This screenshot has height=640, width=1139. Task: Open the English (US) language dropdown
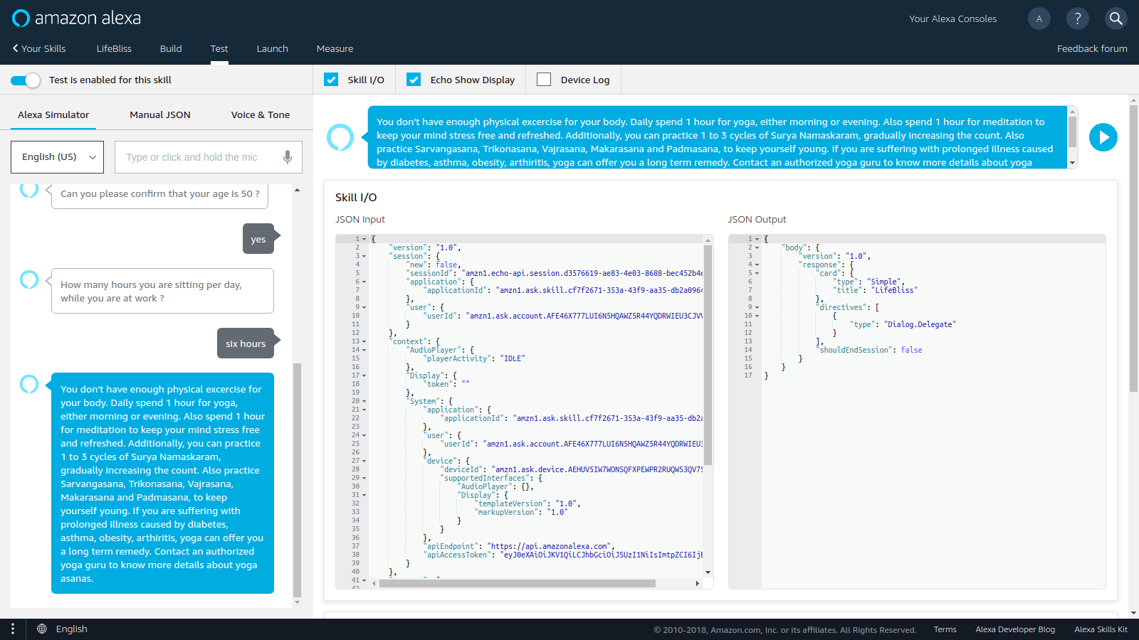(x=57, y=157)
